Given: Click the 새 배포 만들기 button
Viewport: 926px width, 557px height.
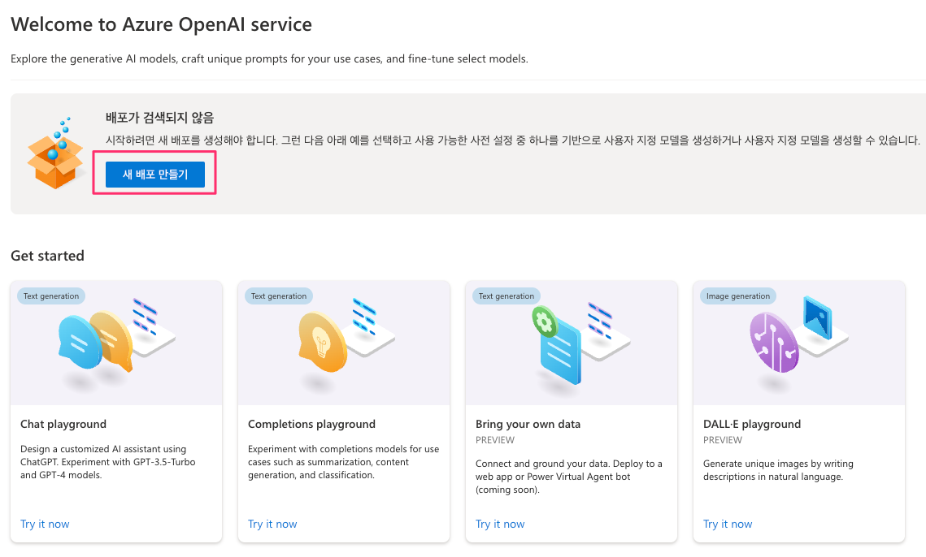Looking at the screenshot, I should pyautogui.click(x=155, y=175).
